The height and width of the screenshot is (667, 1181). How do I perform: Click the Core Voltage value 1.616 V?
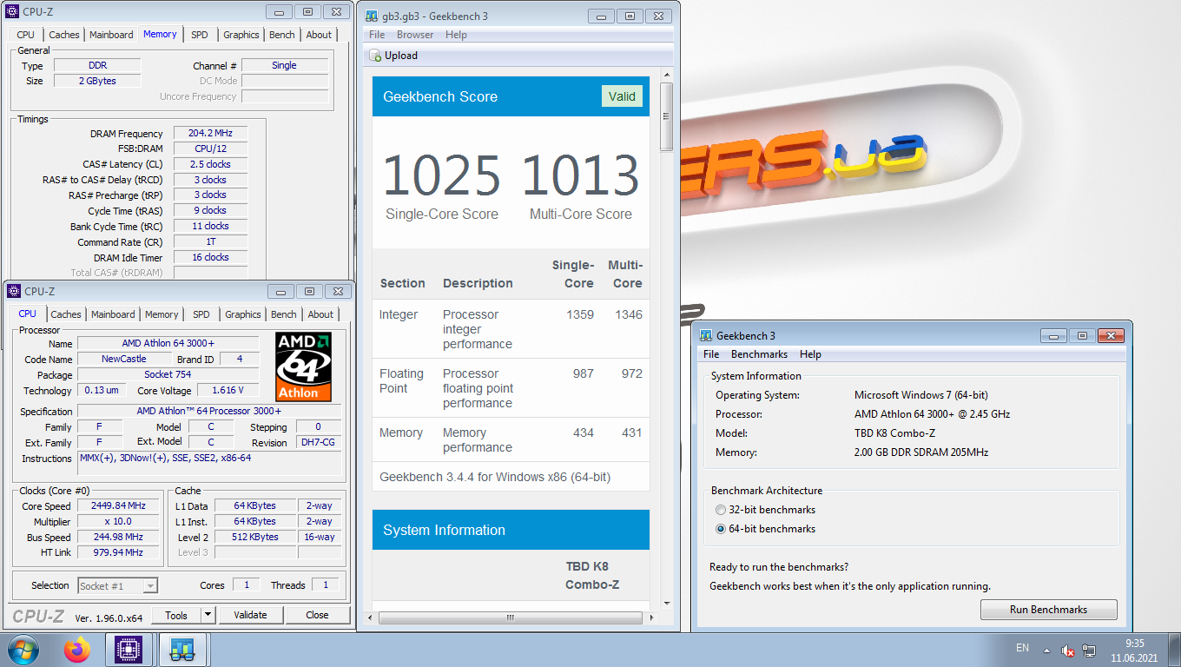tap(228, 391)
